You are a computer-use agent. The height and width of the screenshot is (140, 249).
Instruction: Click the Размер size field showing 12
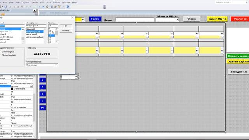point(53,26)
